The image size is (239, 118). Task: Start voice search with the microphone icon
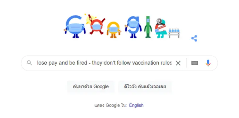(x=208, y=63)
